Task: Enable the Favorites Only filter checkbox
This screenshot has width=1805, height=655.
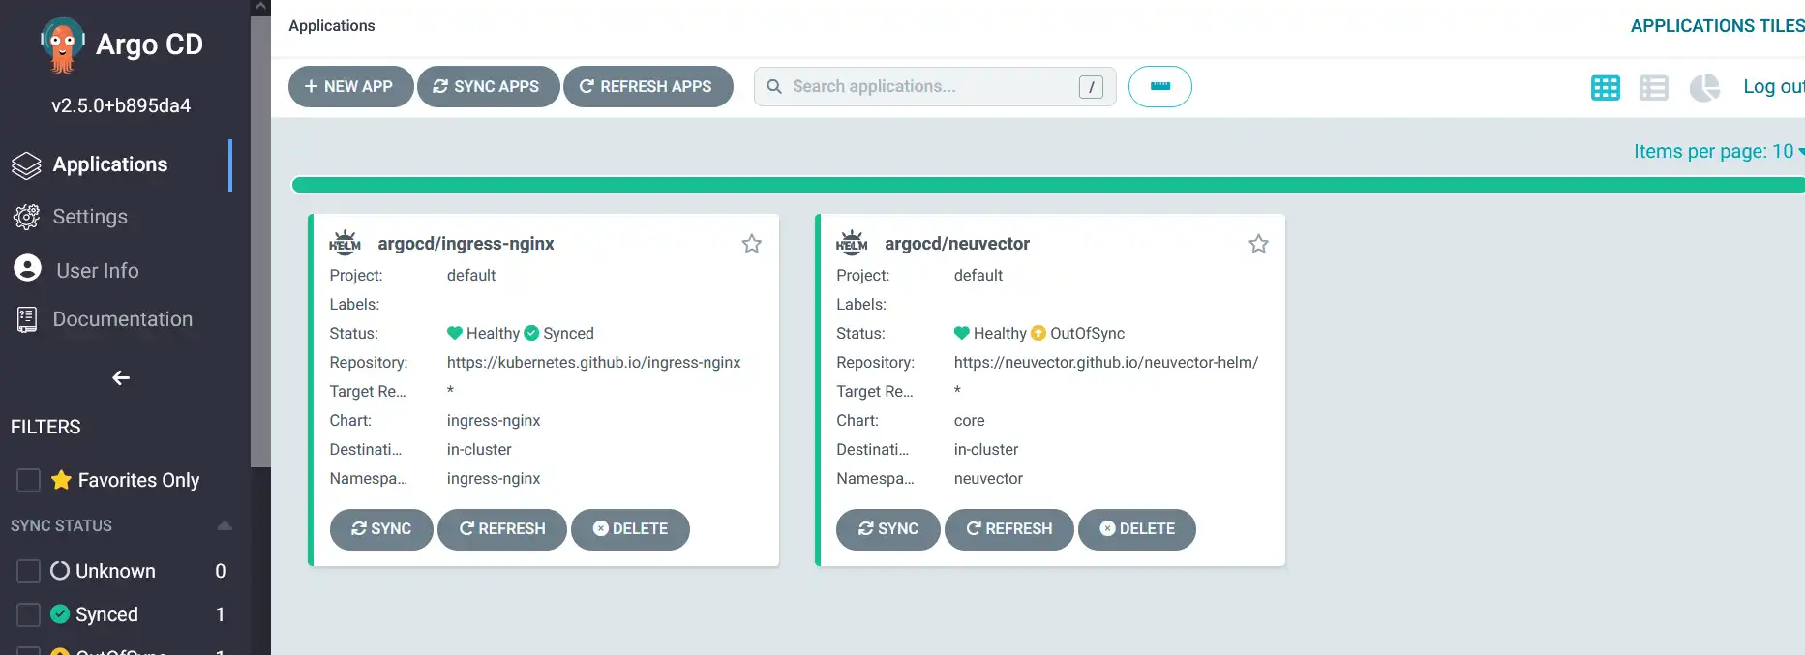Action: (x=29, y=480)
